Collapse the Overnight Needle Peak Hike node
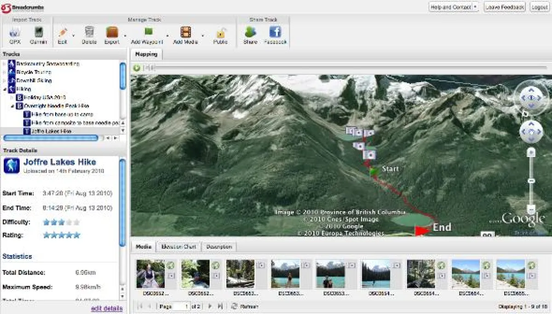552x314 pixels. [12, 106]
